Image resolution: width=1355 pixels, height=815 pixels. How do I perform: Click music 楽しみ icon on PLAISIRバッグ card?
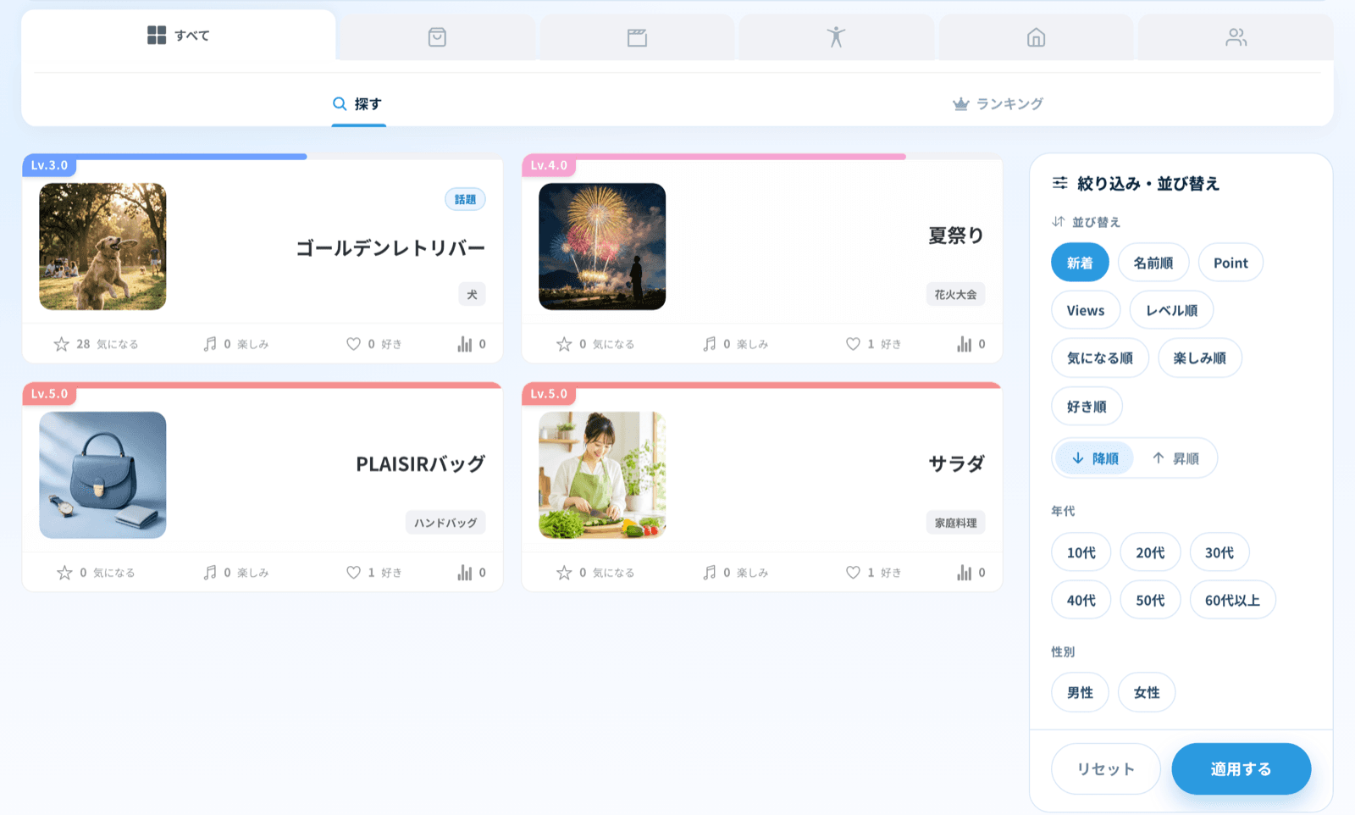click(210, 573)
